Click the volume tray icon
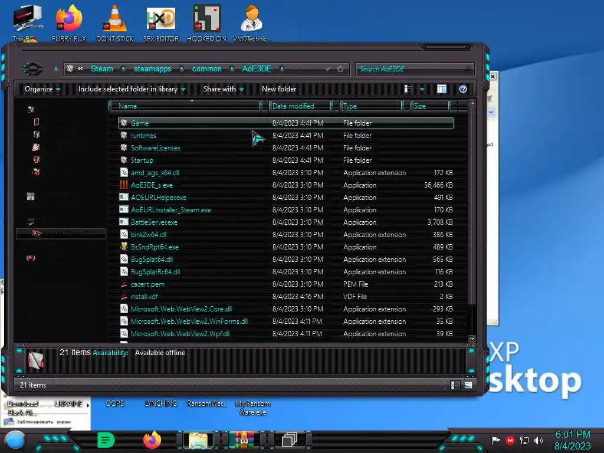The image size is (604, 453). pyautogui.click(x=539, y=440)
